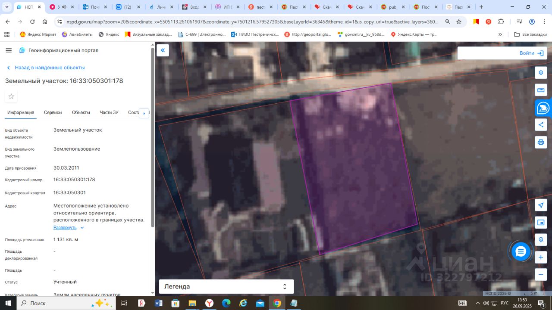The height and width of the screenshot is (310, 552).
Task: Open the map layers panel
Action: [x=541, y=73]
